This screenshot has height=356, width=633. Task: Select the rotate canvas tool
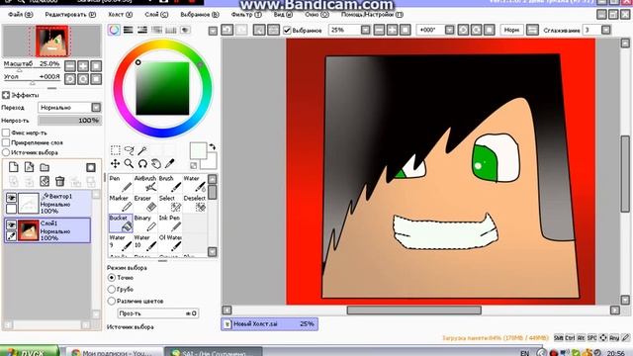(x=142, y=163)
